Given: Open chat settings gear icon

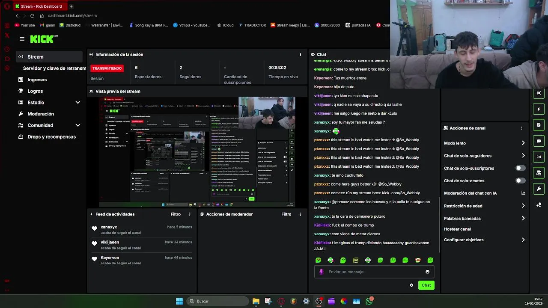Looking at the screenshot, I should 411,285.
